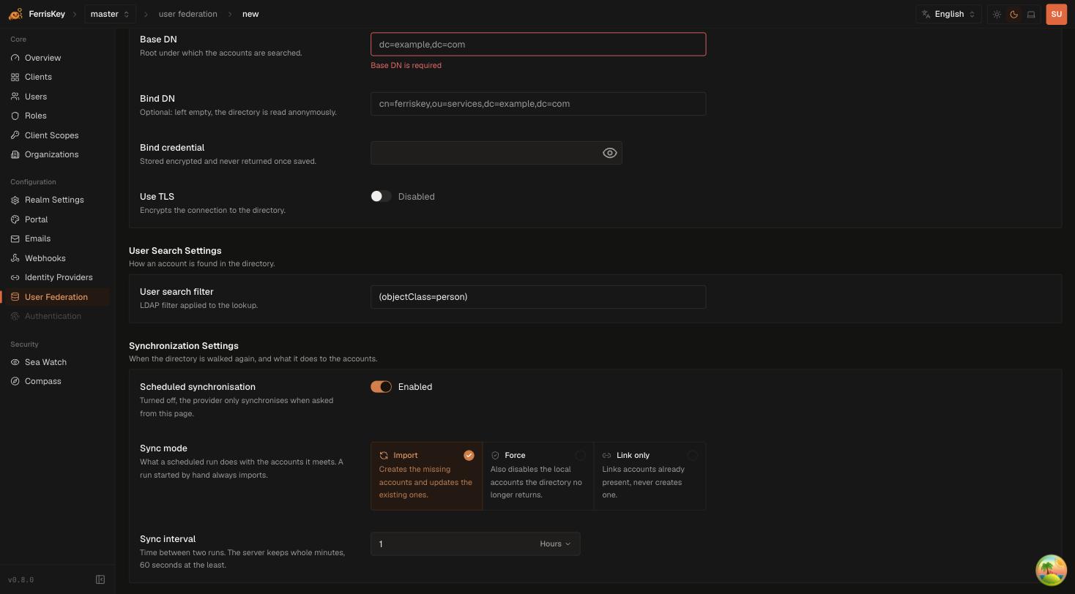Collapse the sidebar panel icon
The width and height of the screenshot is (1075, 594).
click(x=100, y=579)
